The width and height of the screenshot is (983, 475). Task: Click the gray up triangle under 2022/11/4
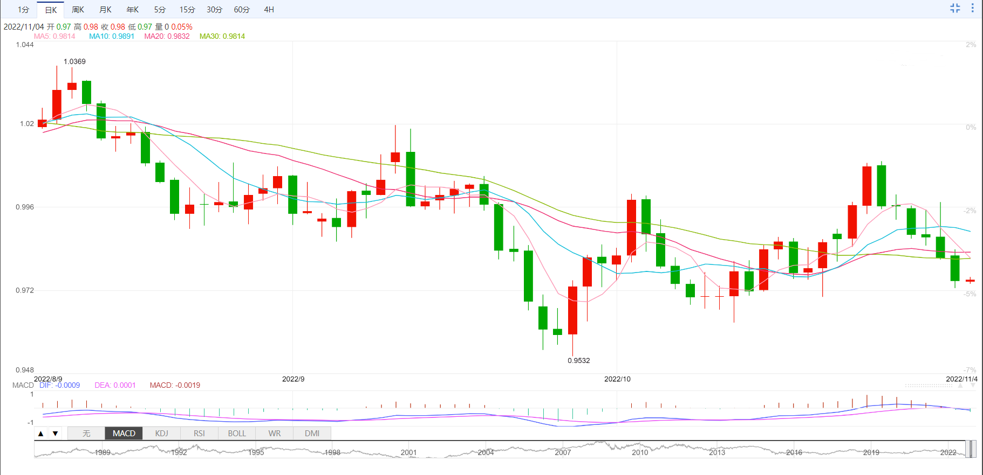click(961, 386)
